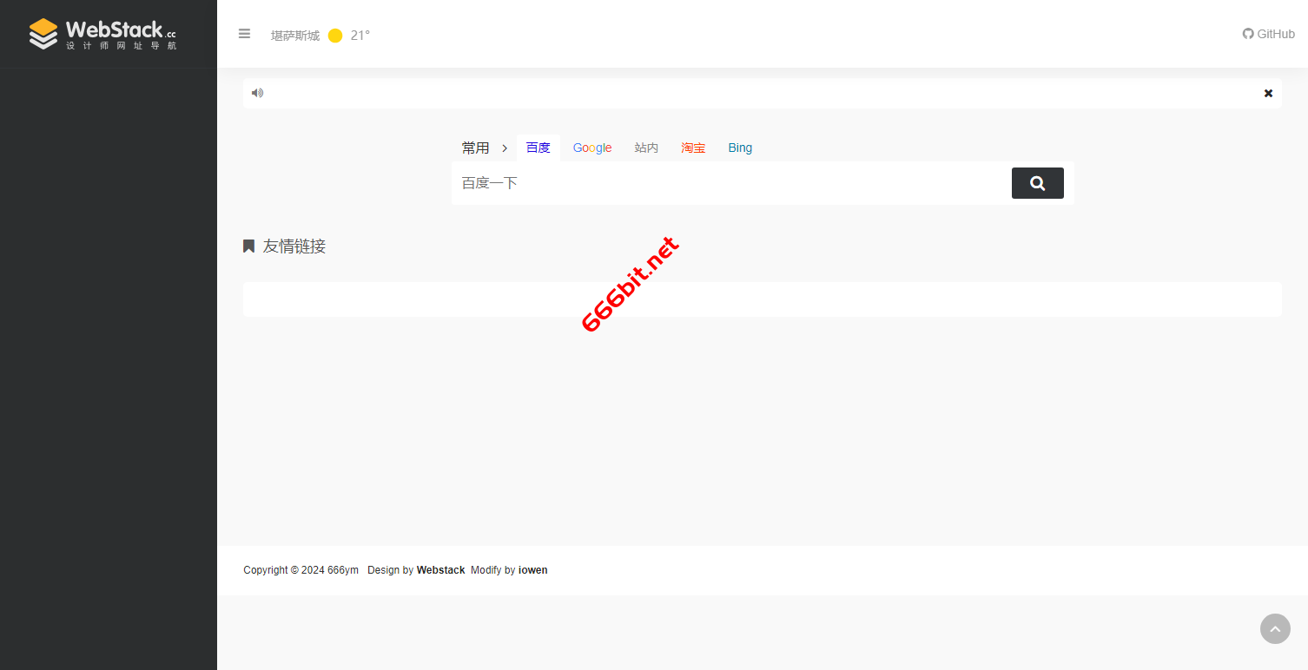Image resolution: width=1308 pixels, height=670 pixels.
Task: Open the GitHub link in header
Action: [x=1268, y=34]
